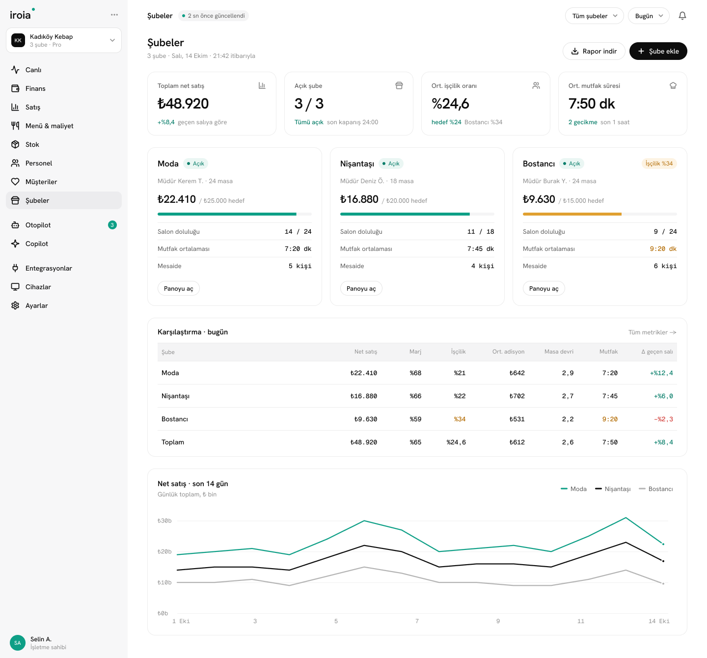Viewport: 707px width, 658px height.
Task: Open Nişantaşı branch dashboard with Panoyu aç
Action: click(x=361, y=289)
